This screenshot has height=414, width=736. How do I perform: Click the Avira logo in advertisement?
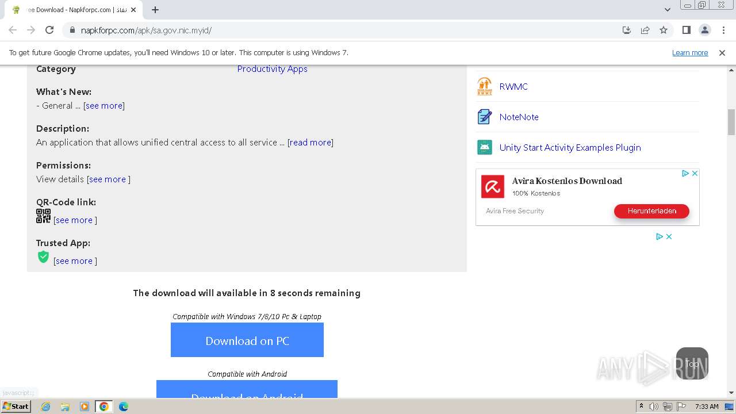click(493, 187)
